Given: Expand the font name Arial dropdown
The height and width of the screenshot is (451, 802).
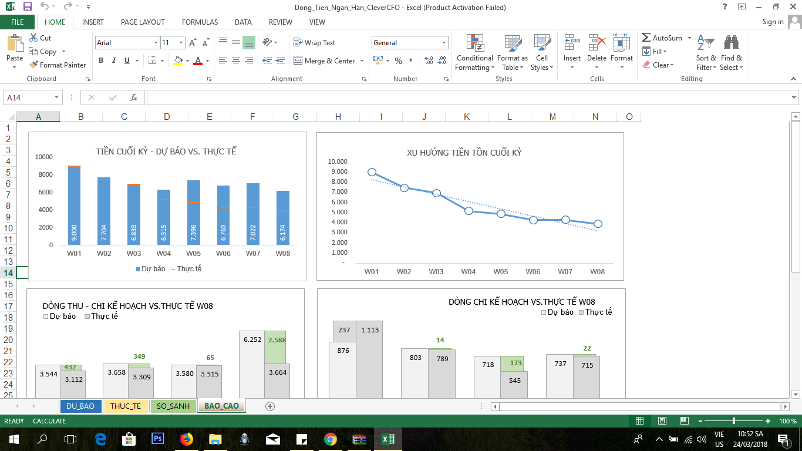Looking at the screenshot, I should [x=156, y=43].
